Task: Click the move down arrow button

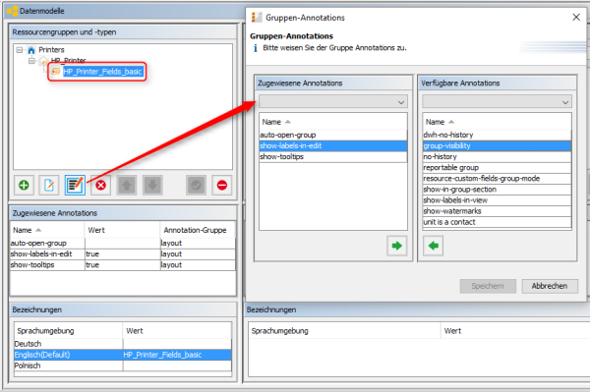Action: point(152,185)
